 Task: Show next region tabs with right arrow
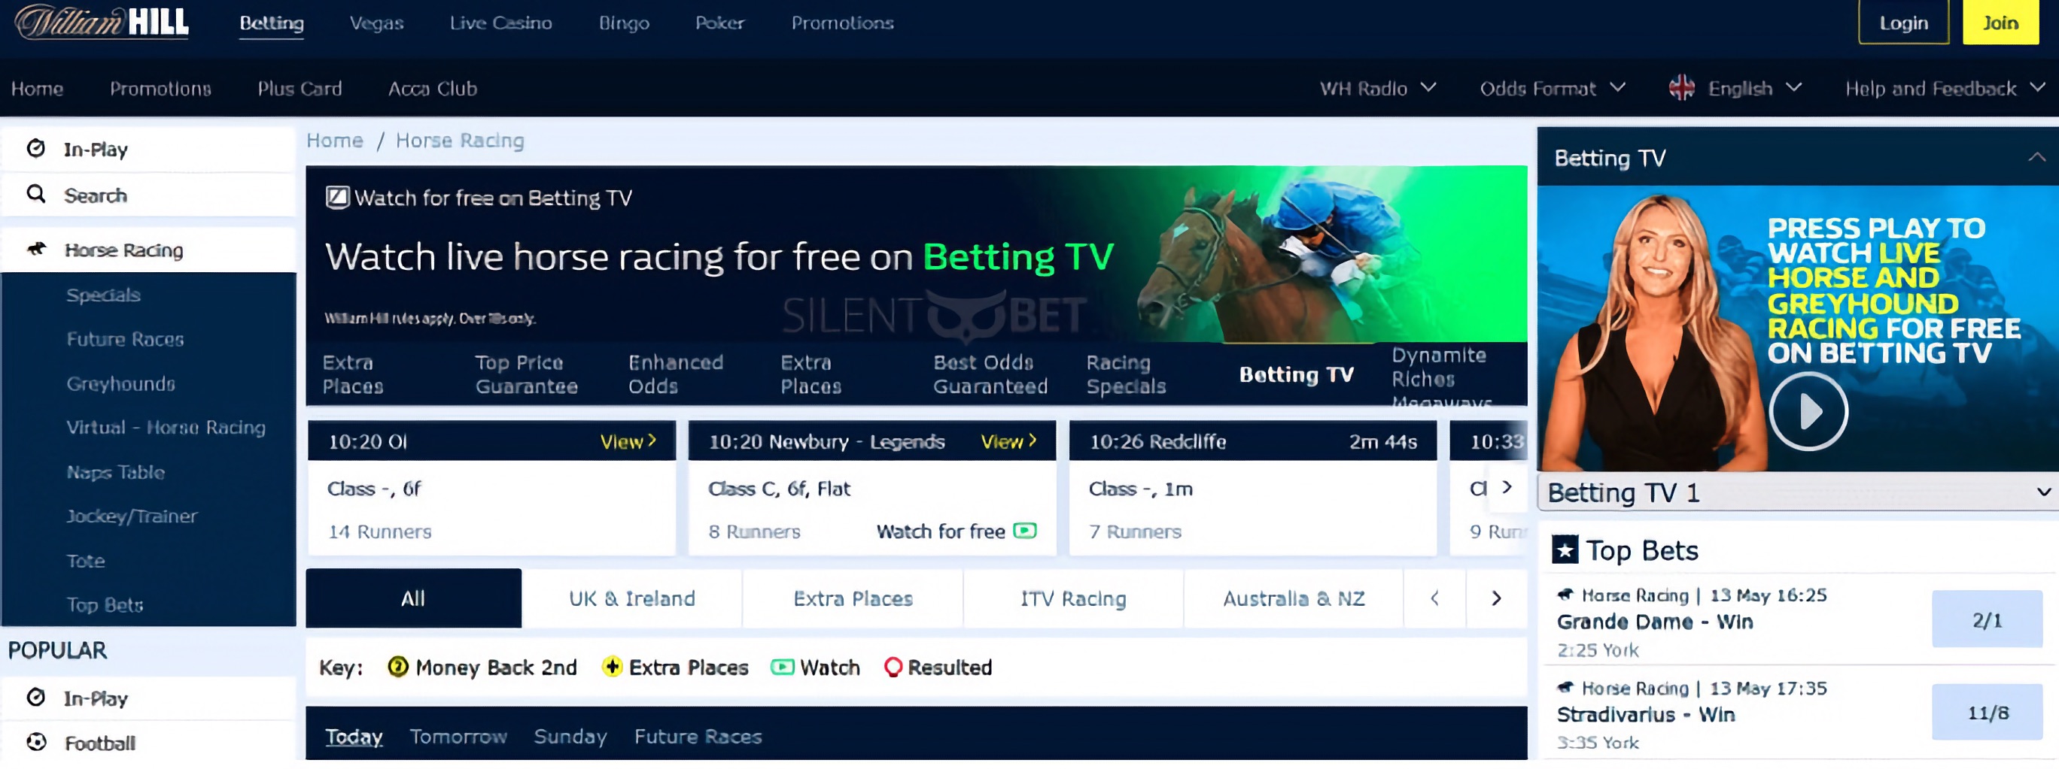[1496, 599]
